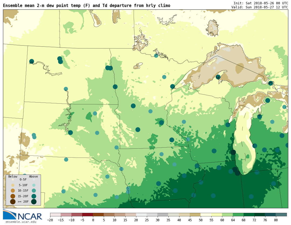The width and height of the screenshot is (291, 225).
Task: Click the 'Above' heading in the legend
Action: pos(33,176)
